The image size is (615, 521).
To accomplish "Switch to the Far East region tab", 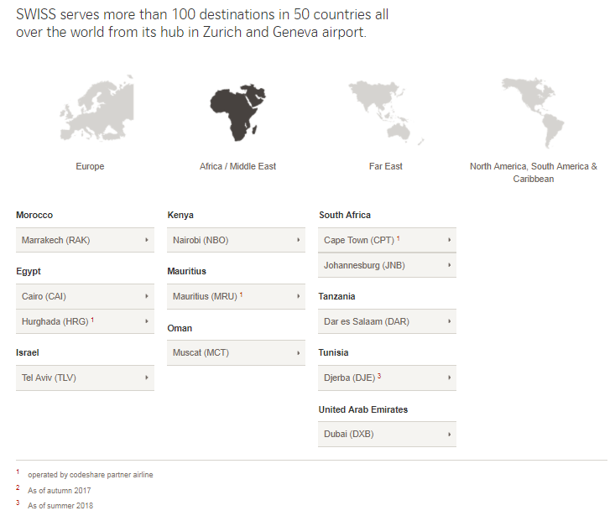I will coord(386,166).
